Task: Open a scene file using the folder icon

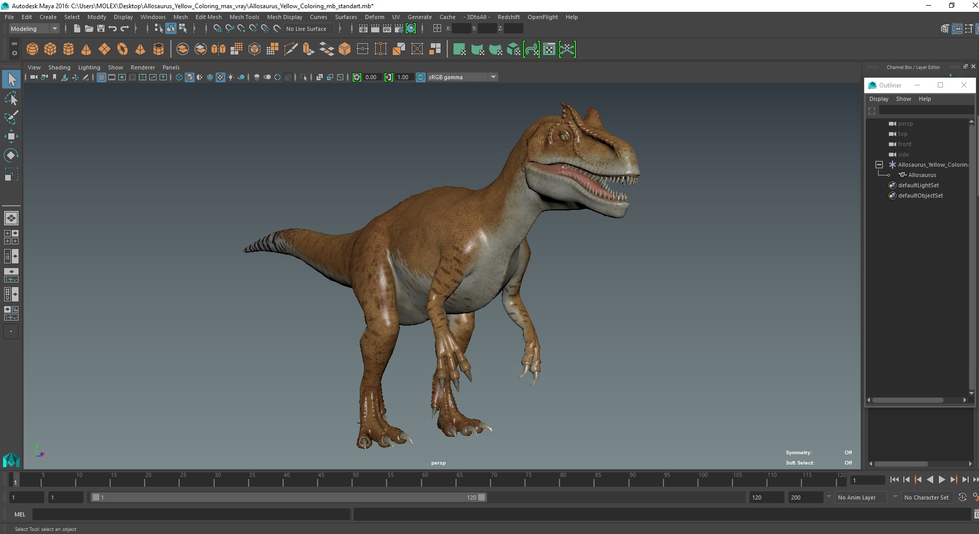Action: (x=89, y=29)
